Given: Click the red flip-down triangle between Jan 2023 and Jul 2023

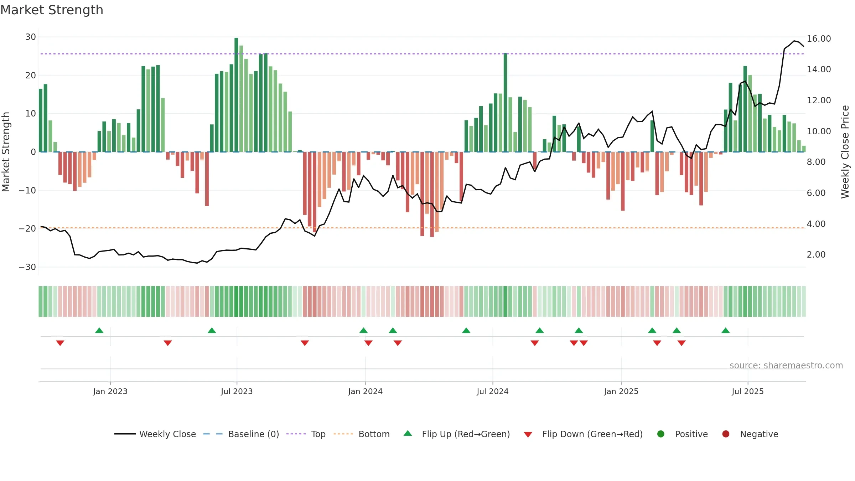Looking at the screenshot, I should coord(168,343).
